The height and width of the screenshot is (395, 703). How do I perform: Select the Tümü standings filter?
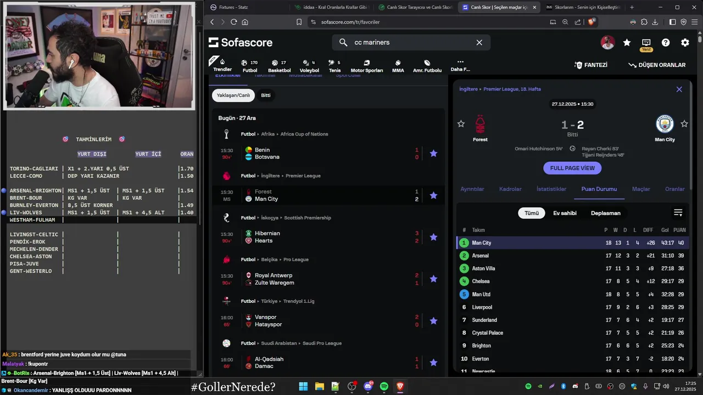click(532, 213)
